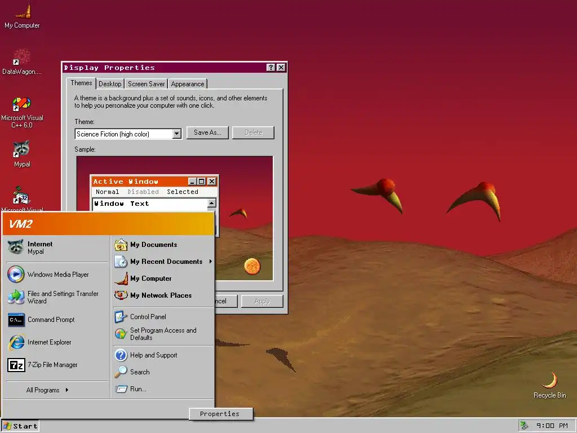The height and width of the screenshot is (433, 577).
Task: Click the system tray icon near clock
Action: coord(525,426)
